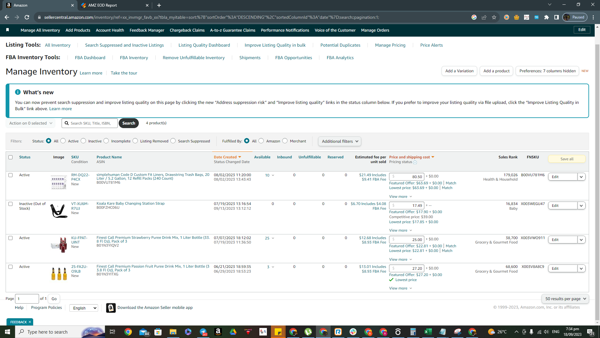Screen dimensions: 600x338
Task: Reload the Seller Central page
Action: point(27,17)
